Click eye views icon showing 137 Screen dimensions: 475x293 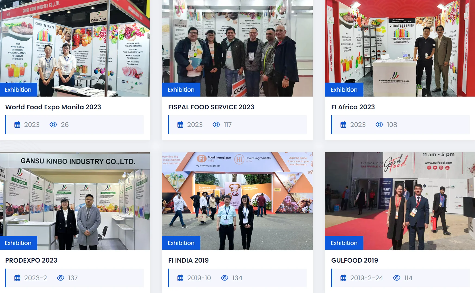click(x=61, y=278)
